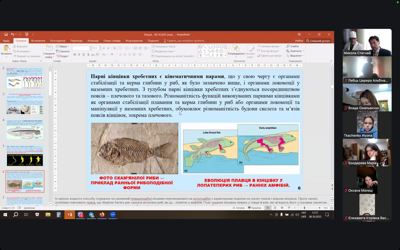Toggle the Нотатки (Notes) pane in status bar
400x250 pixels.
click(x=238, y=208)
